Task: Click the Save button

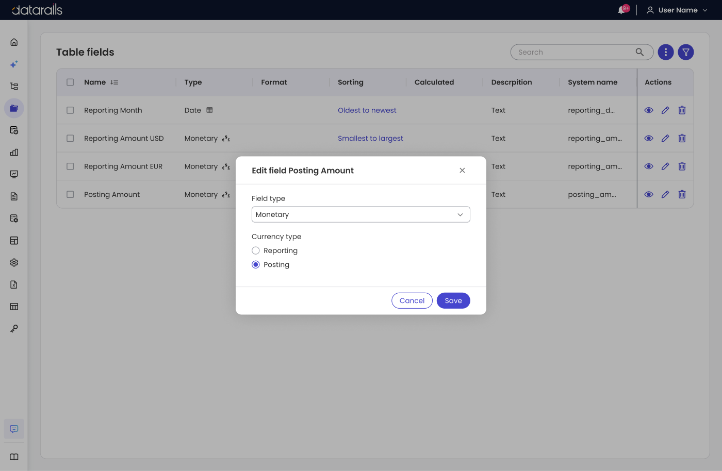Action: [453, 301]
